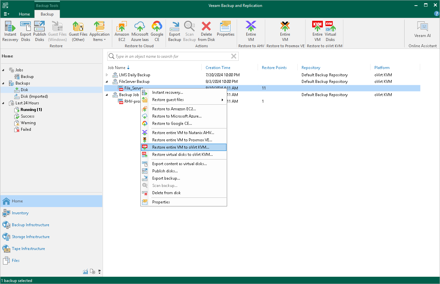Select Restore entire VM to Proxmox VE...
Viewport: 440px width, 284px height.
(x=184, y=140)
